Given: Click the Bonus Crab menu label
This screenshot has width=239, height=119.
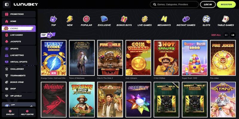Looking at the screenshot, I should click(17, 82).
